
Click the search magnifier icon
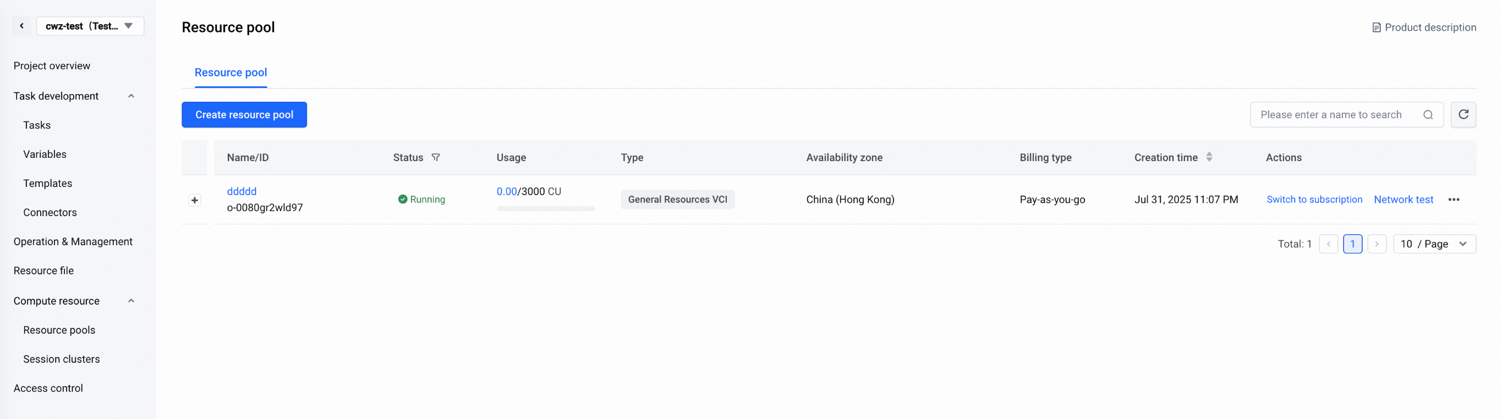(1428, 115)
